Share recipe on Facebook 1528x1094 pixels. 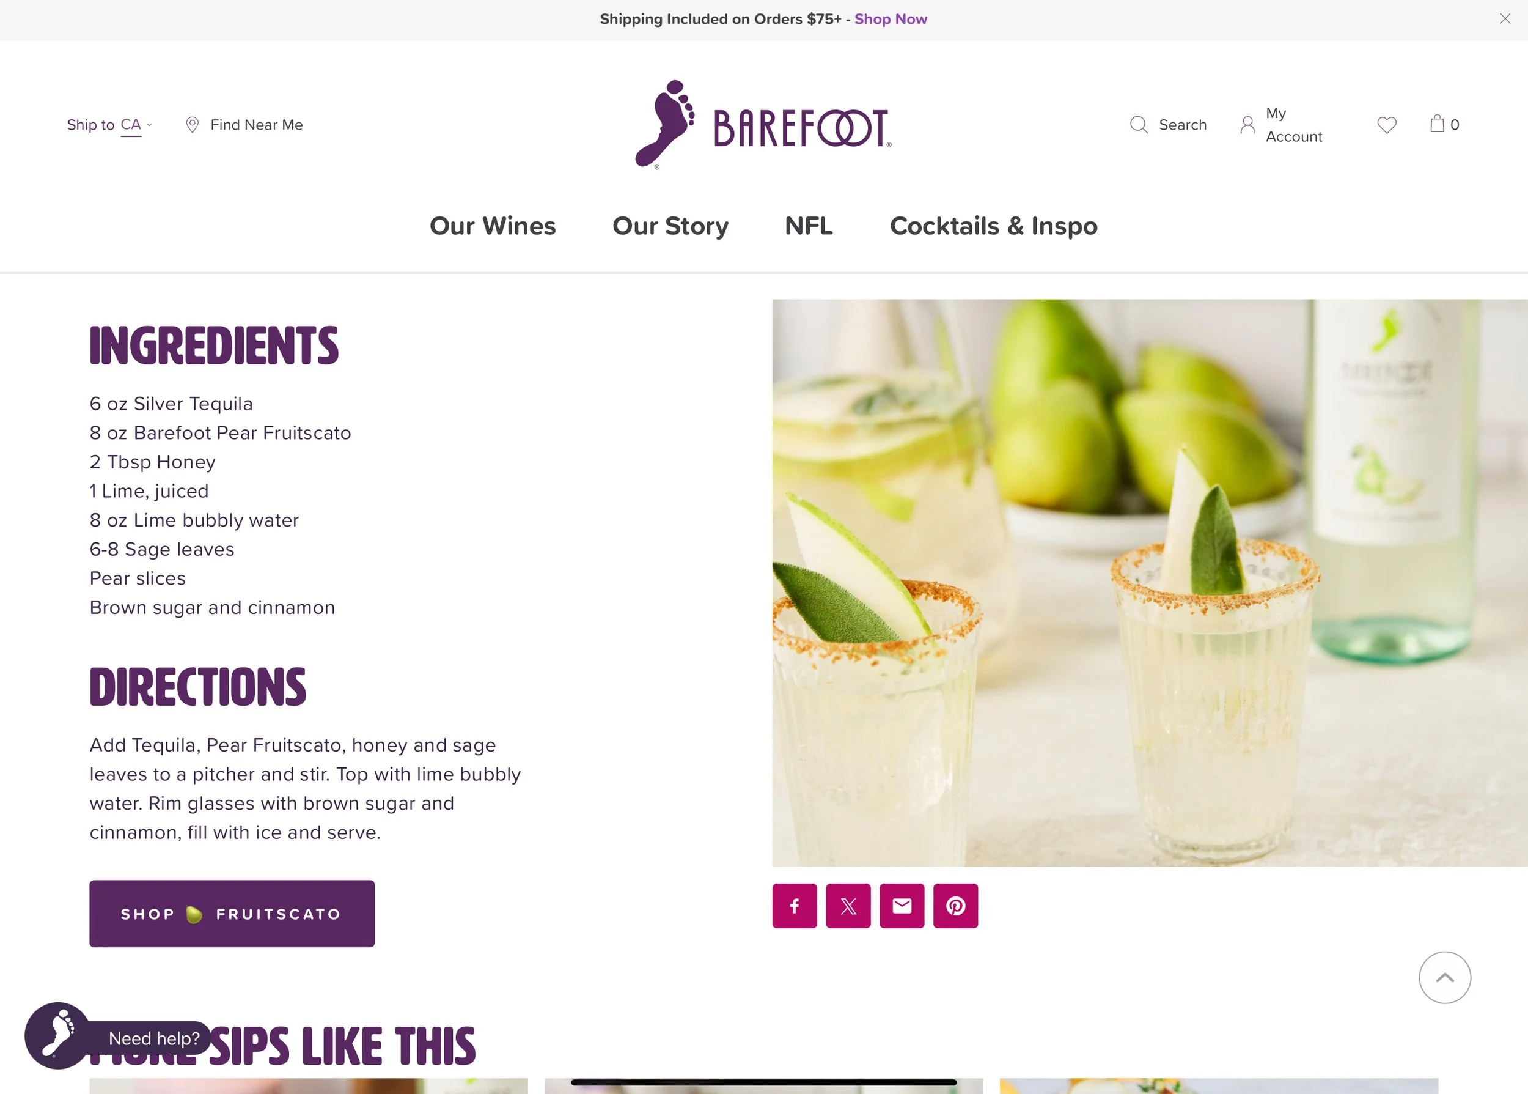(795, 906)
